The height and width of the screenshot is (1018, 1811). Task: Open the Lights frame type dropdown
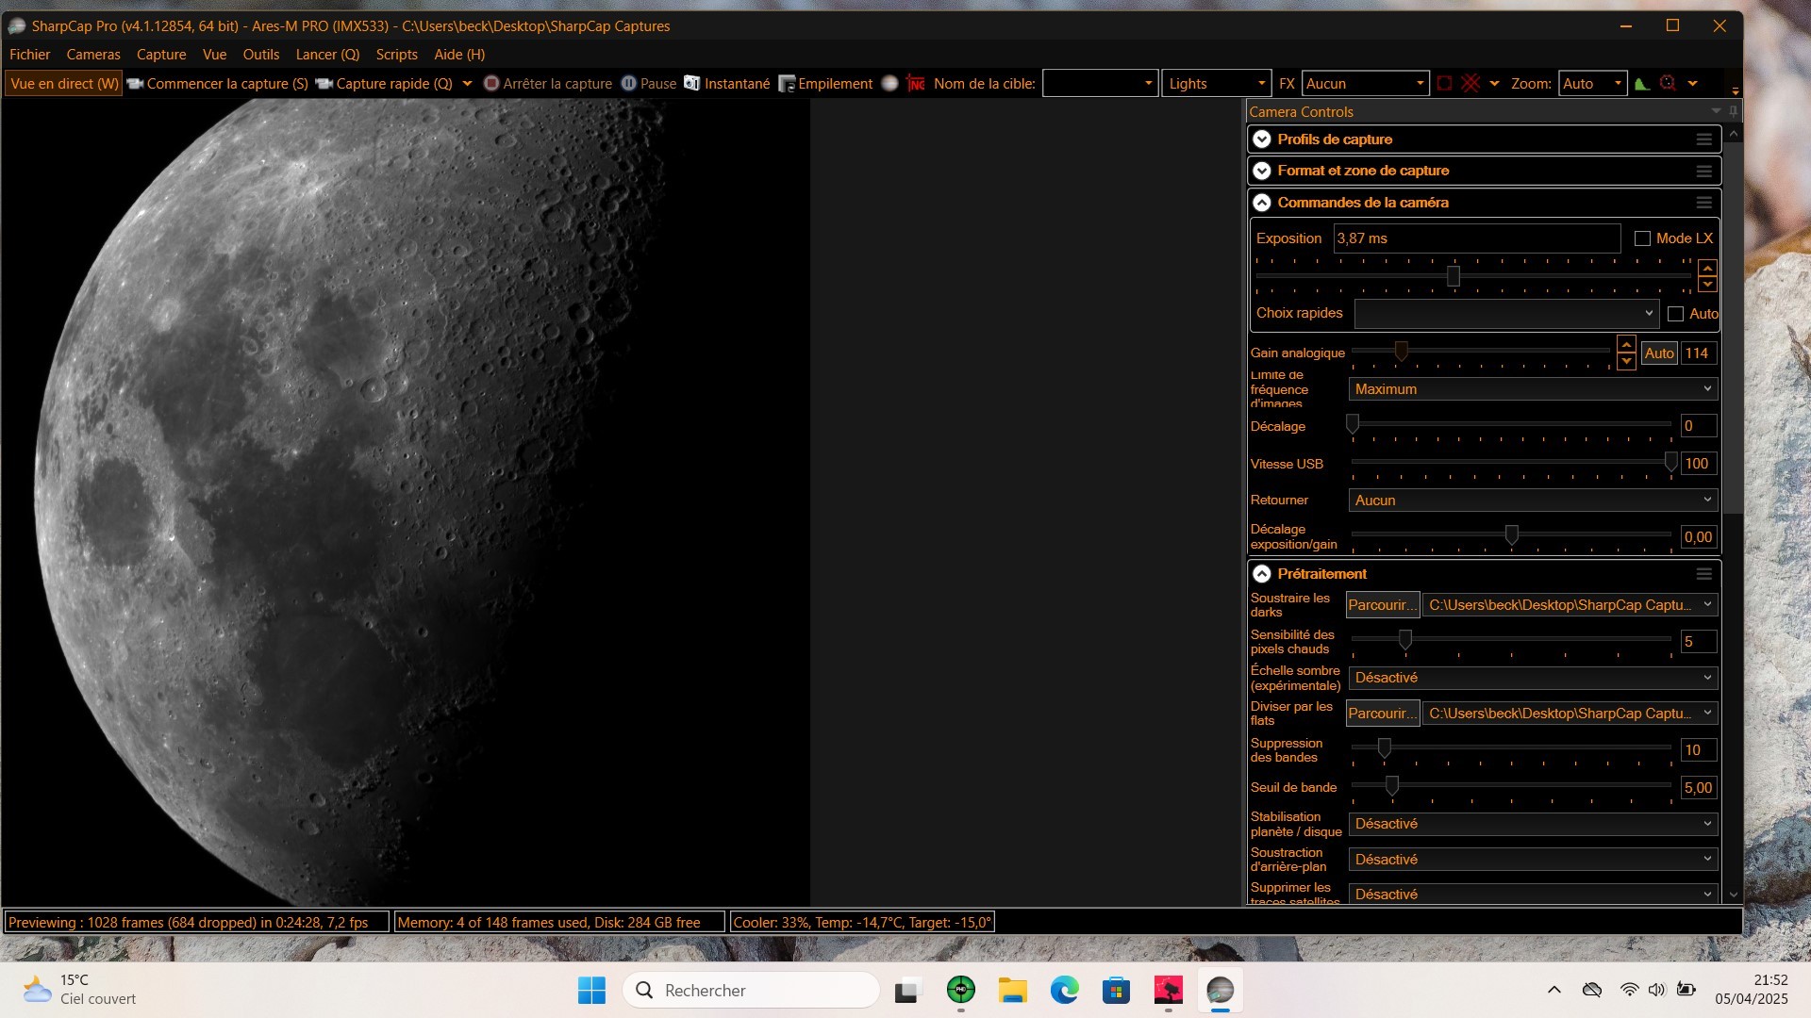[1216, 84]
